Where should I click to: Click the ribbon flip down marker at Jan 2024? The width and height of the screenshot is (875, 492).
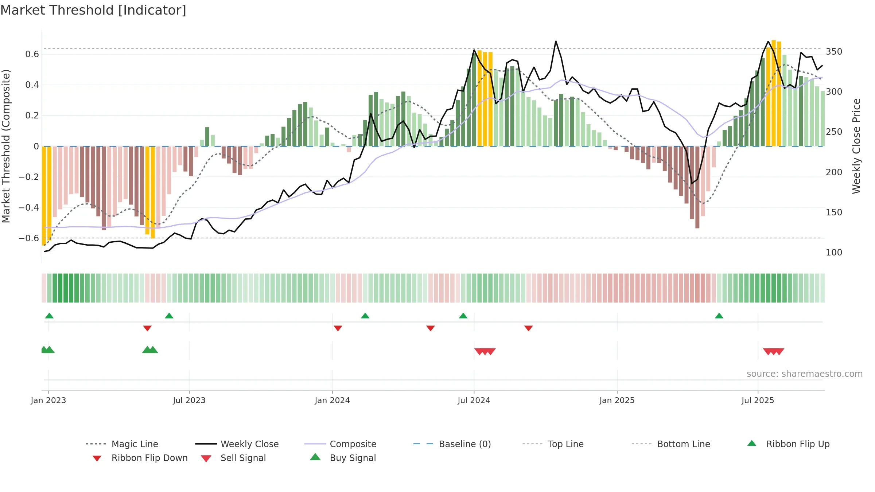pyautogui.click(x=338, y=328)
